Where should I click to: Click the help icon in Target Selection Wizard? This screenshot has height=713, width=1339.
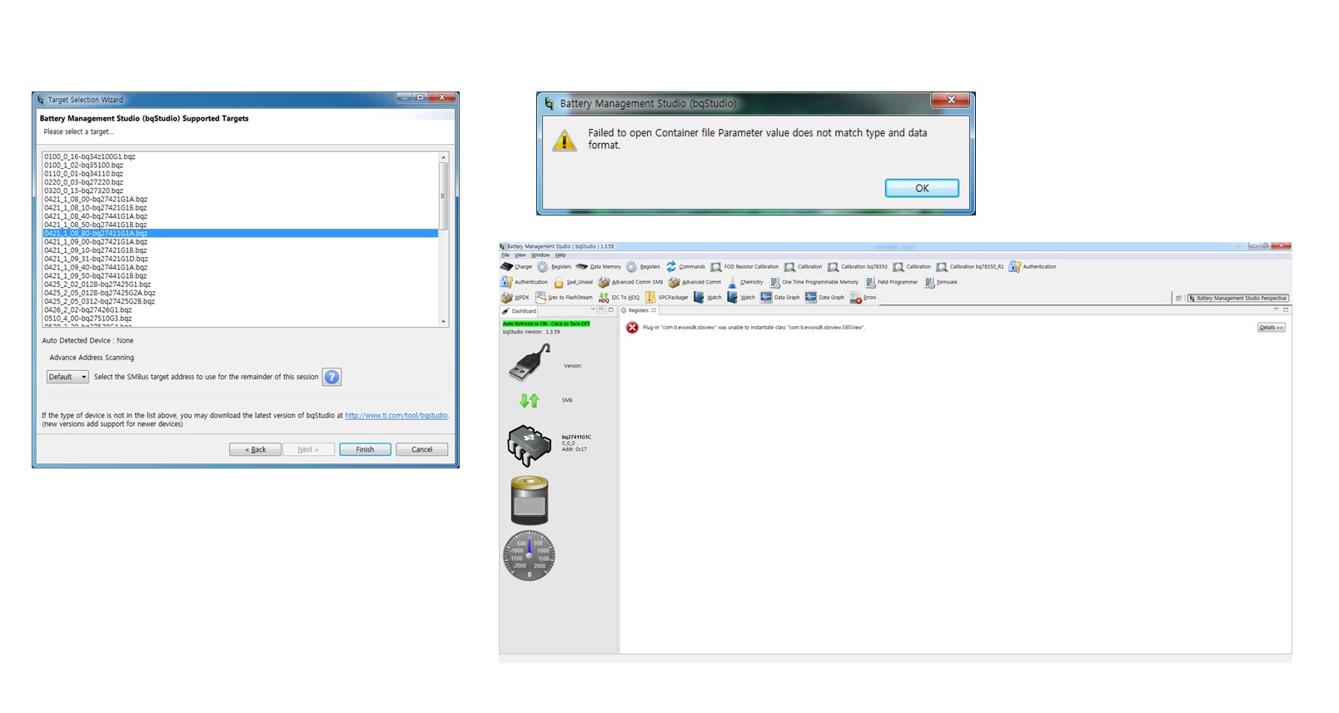[331, 377]
